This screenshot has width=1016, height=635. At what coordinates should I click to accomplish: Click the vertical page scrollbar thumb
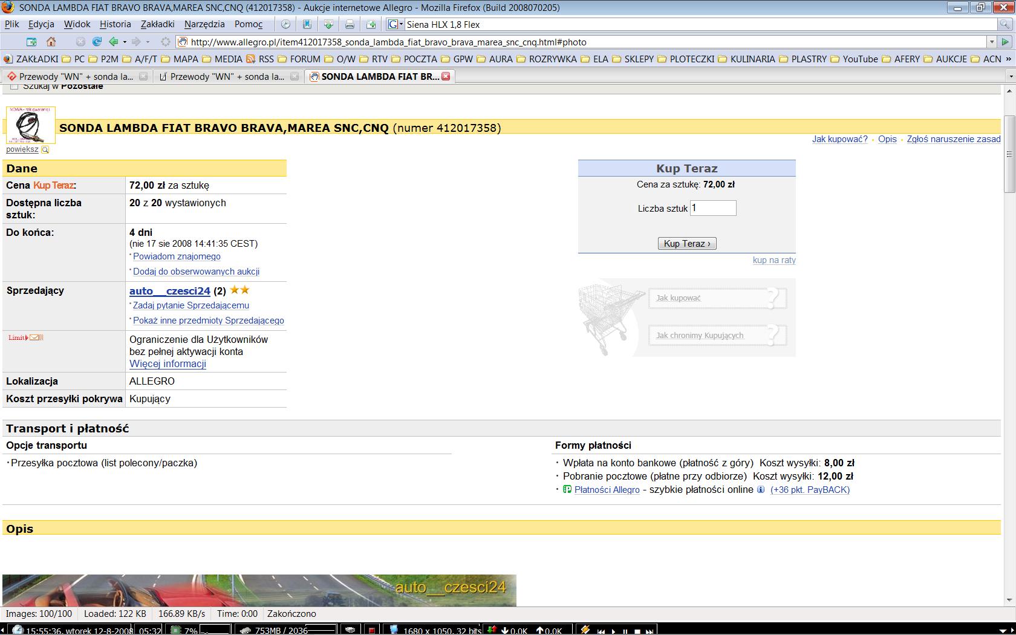1009,154
